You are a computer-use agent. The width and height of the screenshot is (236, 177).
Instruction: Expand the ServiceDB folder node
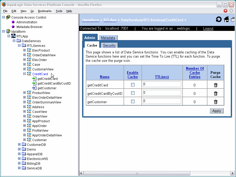[19, 168]
